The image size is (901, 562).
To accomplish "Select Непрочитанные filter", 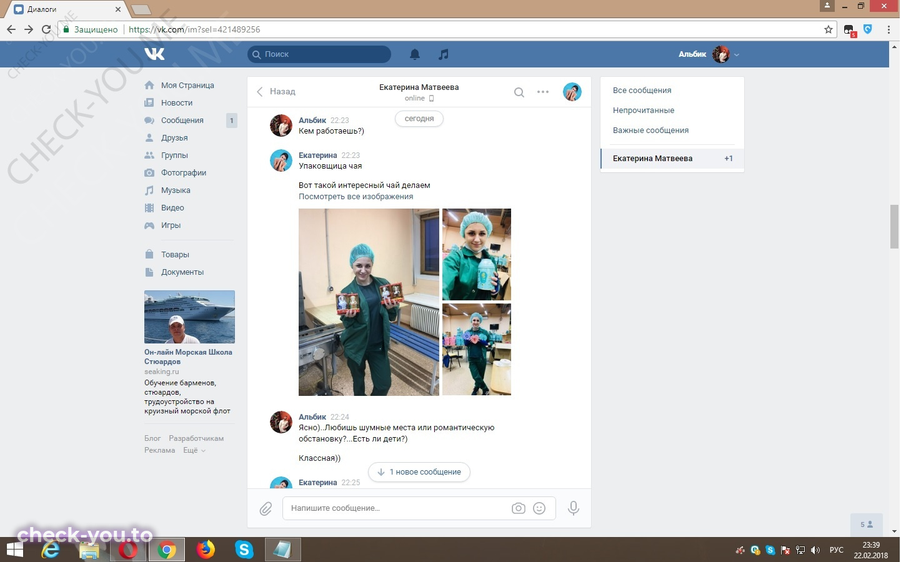I will [x=644, y=111].
